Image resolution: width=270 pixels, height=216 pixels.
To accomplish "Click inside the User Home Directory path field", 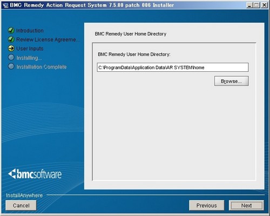I will 173,67.
